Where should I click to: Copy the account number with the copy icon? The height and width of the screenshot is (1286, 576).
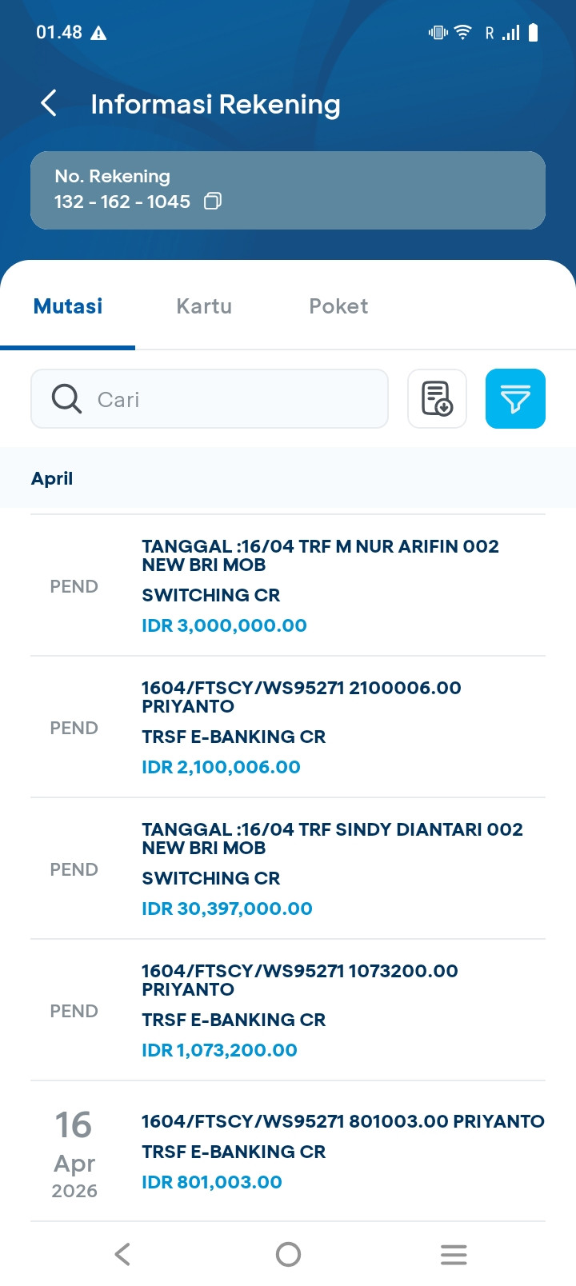212,202
